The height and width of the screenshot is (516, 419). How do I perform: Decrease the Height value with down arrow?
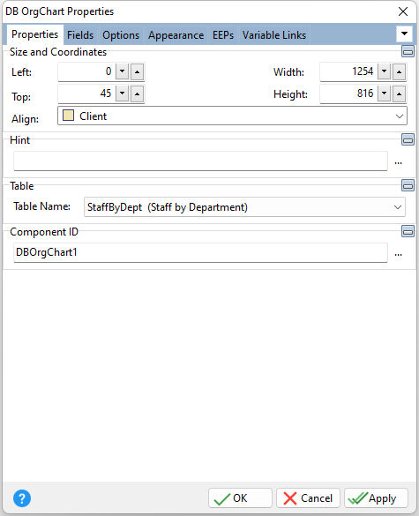(x=384, y=93)
